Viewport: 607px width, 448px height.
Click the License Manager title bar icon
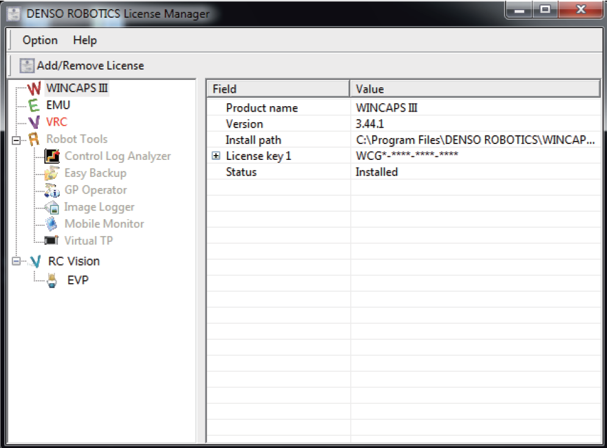tap(13, 14)
